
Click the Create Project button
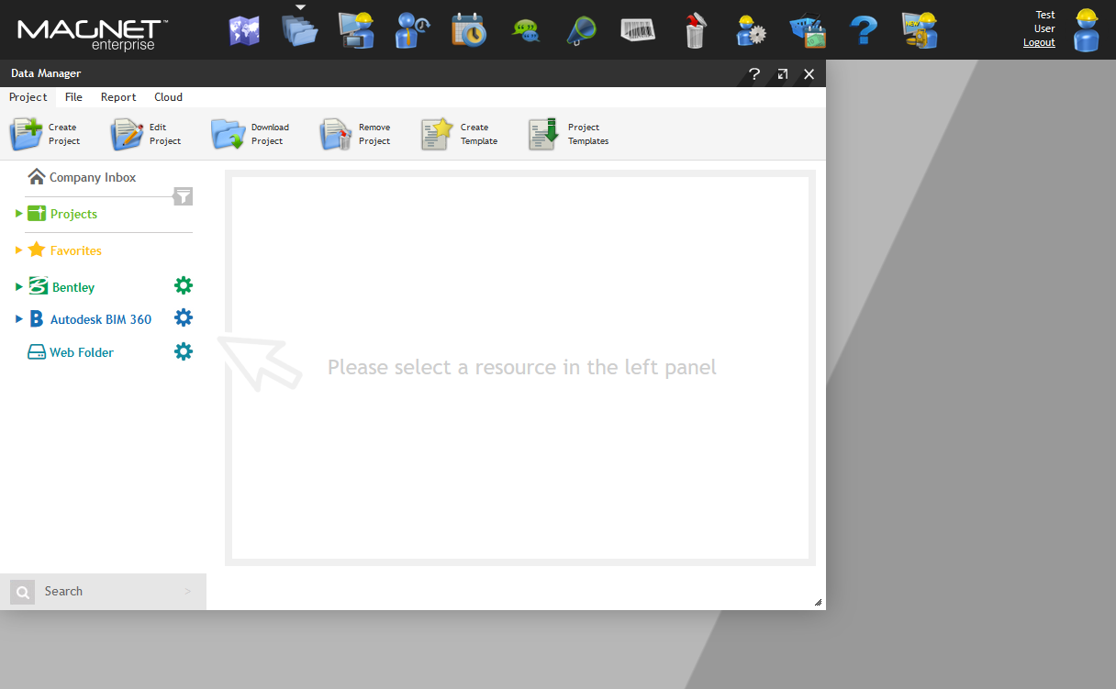[x=46, y=134]
